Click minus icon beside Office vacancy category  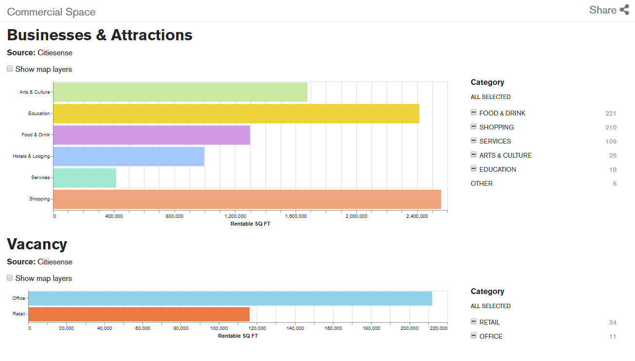(x=474, y=336)
